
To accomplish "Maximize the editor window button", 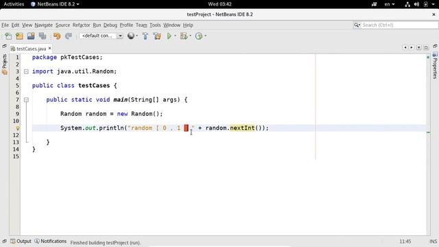I will [x=426, y=47].
